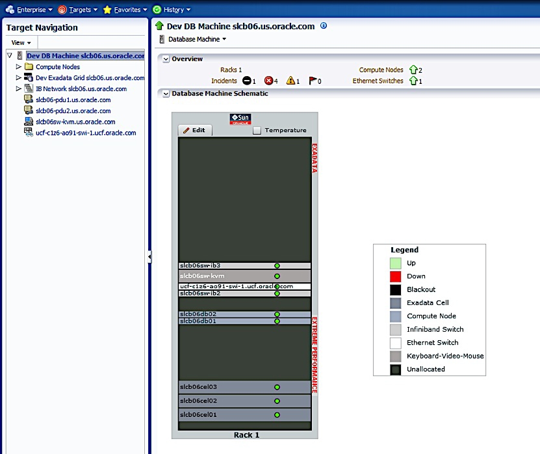The image size is (540, 454).
Task: Open the View dropdown in Target Navigation
Action: click(21, 43)
